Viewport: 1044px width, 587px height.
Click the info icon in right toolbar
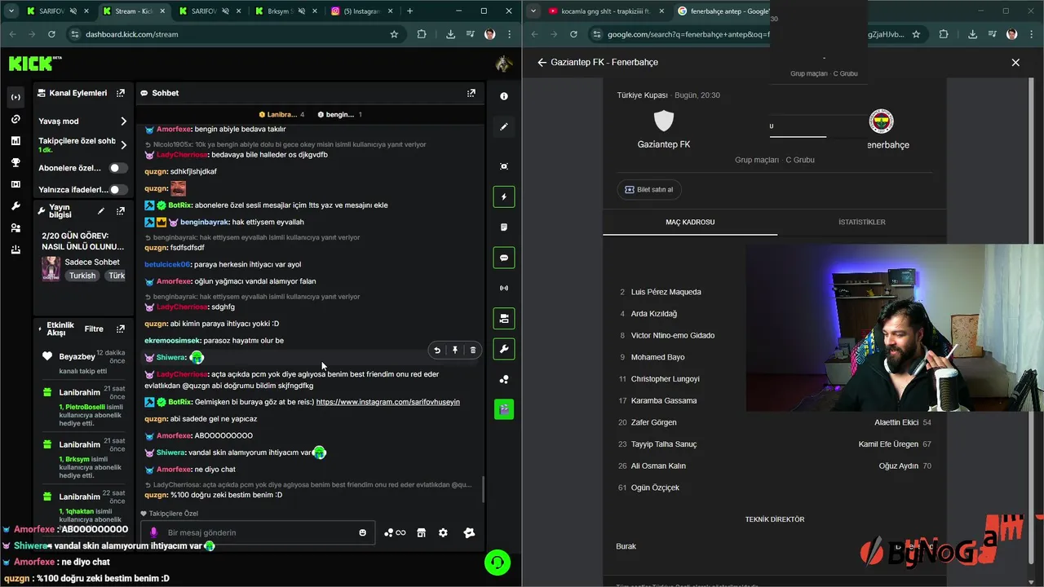[504, 96]
